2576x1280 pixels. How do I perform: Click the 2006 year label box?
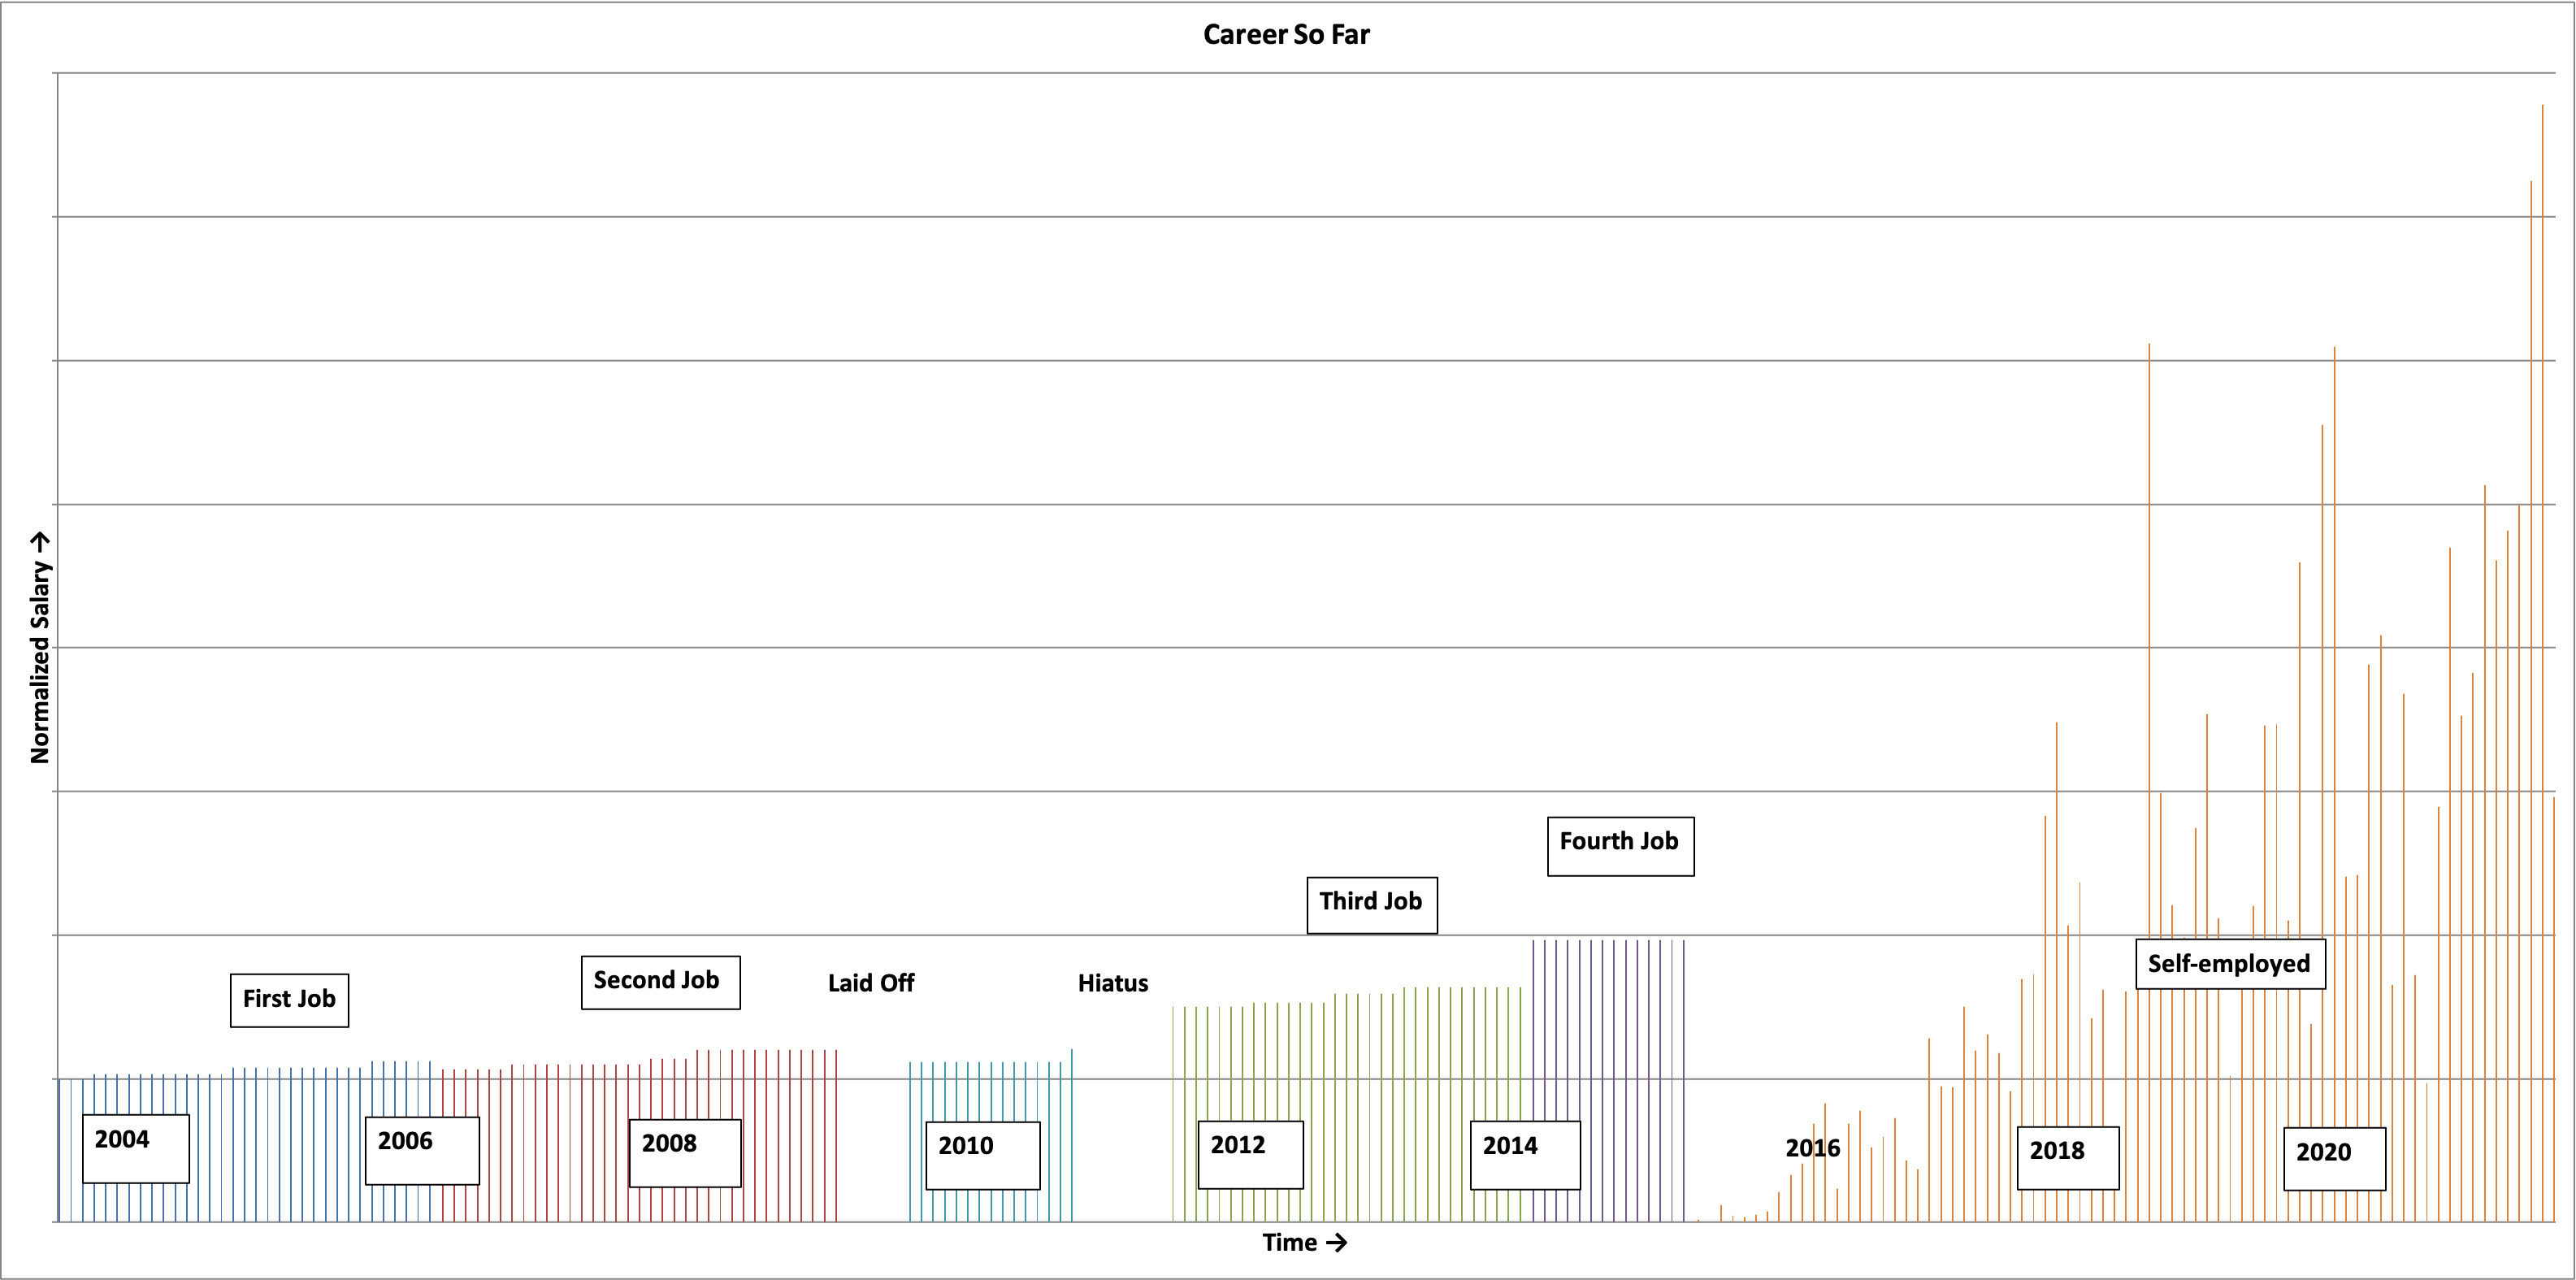tap(422, 1150)
